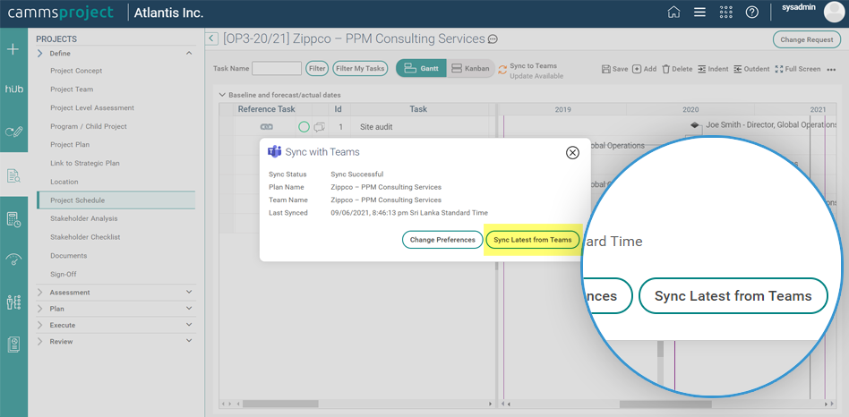
Task: Open Project Team page
Action: coord(72,89)
